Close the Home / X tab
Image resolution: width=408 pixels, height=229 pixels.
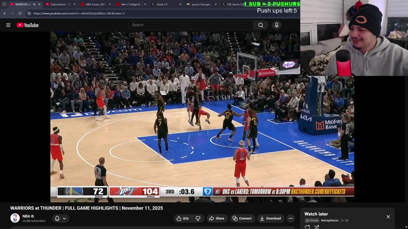(x=180, y=4)
